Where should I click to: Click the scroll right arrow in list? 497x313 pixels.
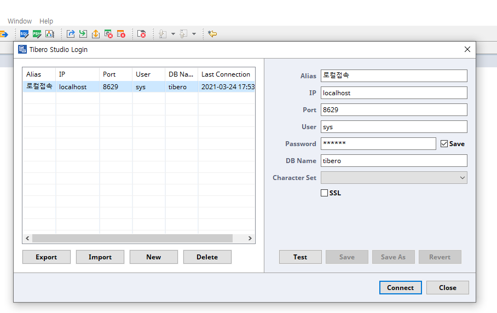coord(250,238)
